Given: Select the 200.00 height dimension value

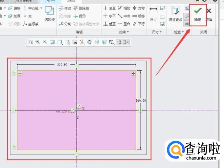Looking at the screenshot, I should tap(141, 101).
